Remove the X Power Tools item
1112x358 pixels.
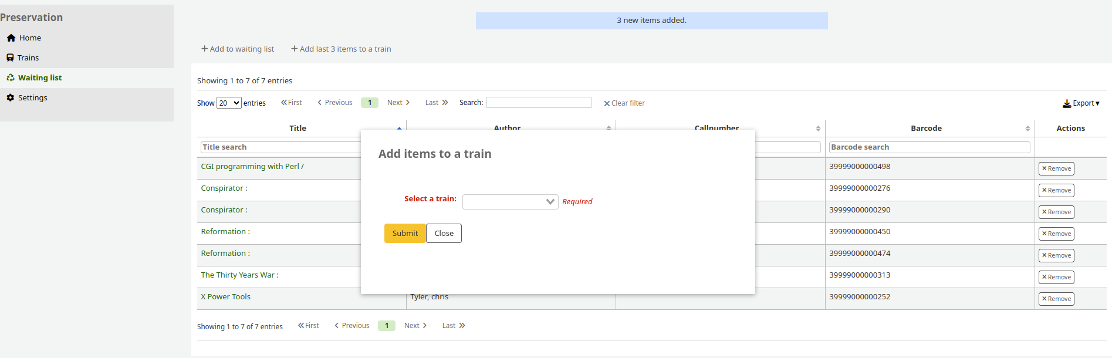(1056, 299)
